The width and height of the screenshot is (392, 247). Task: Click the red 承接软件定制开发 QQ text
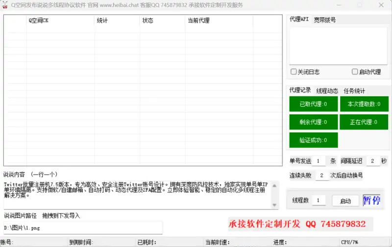[297, 224]
